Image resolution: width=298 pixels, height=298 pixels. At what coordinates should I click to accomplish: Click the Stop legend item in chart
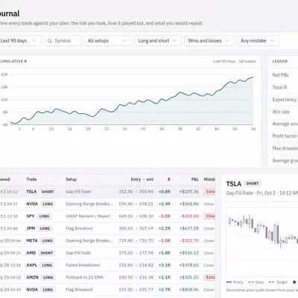coord(256,282)
